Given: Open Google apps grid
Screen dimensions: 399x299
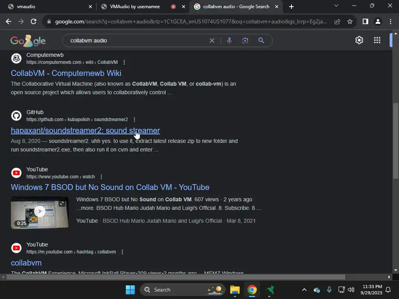Looking at the screenshot, I should pyautogui.click(x=377, y=40).
